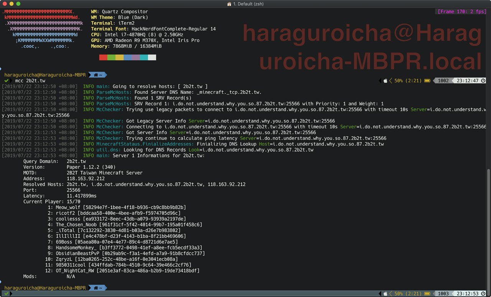Image resolution: width=491 pixels, height=297 pixels.
Task: Click 'Found 1 SRV Record(s)' log line
Action: pos(97,98)
